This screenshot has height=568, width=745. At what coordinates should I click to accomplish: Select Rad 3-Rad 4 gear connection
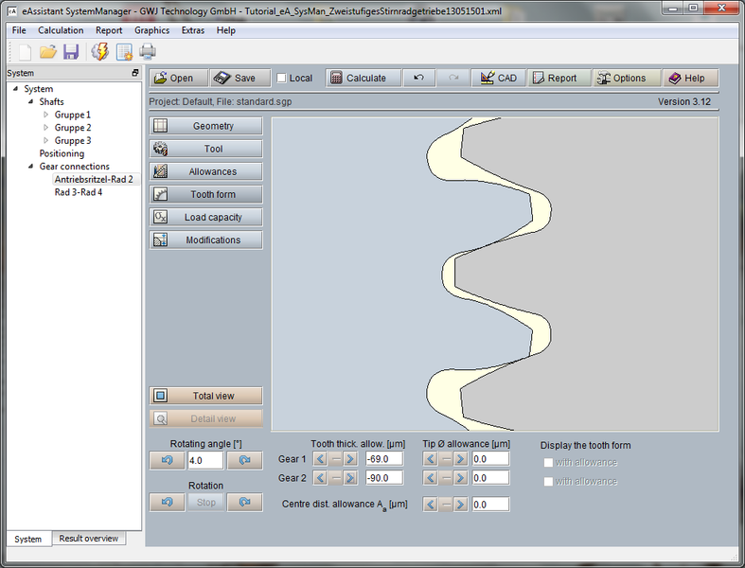click(x=79, y=192)
